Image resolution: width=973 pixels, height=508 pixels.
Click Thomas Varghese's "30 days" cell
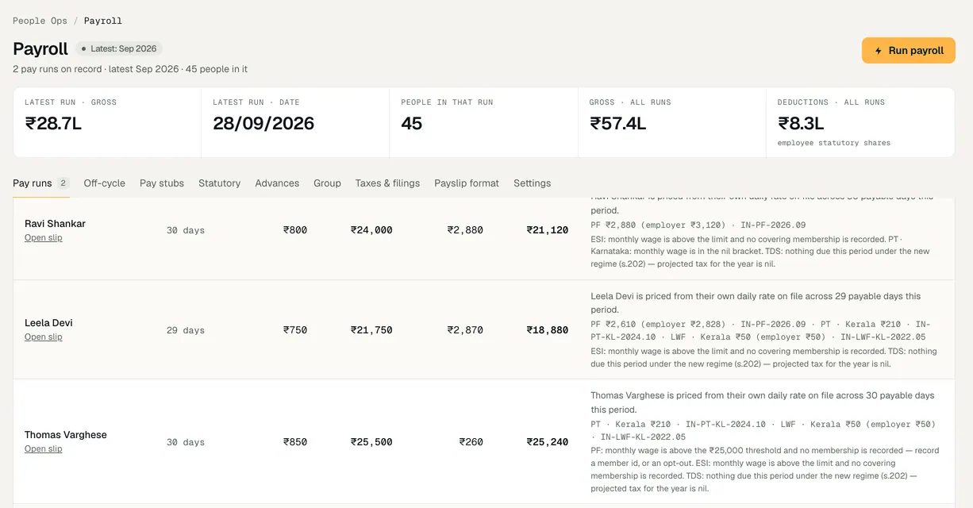[x=186, y=442]
